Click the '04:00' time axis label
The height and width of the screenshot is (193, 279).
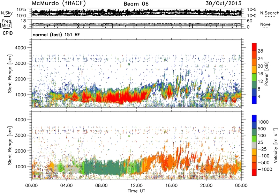[66, 186]
